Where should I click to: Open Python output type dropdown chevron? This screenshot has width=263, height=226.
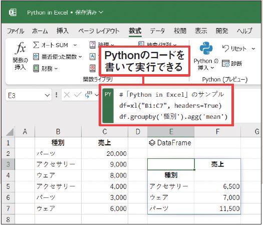click(97, 95)
